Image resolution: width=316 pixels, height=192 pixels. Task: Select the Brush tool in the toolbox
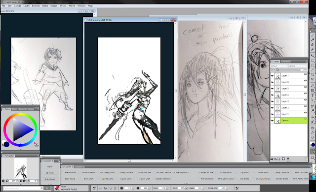313,35
